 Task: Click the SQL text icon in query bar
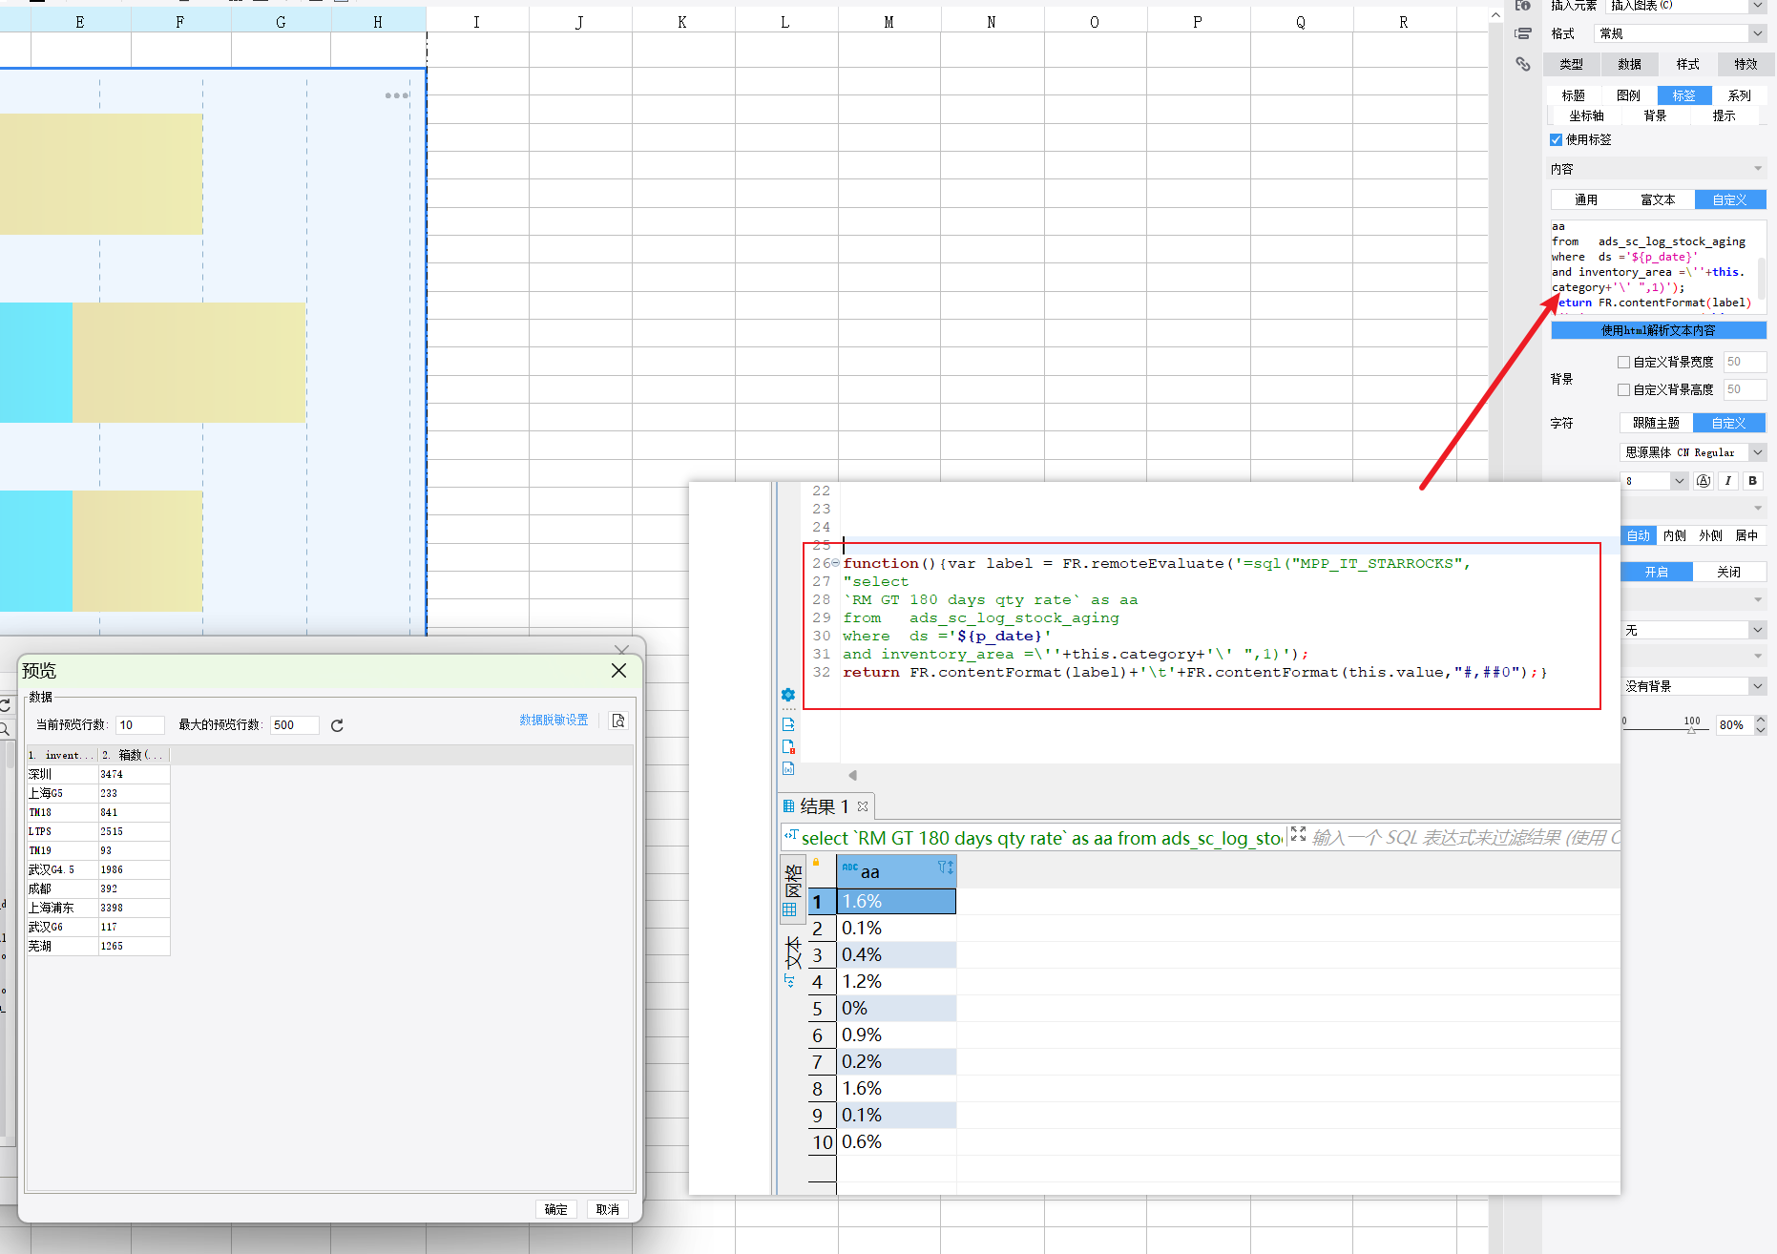click(790, 835)
